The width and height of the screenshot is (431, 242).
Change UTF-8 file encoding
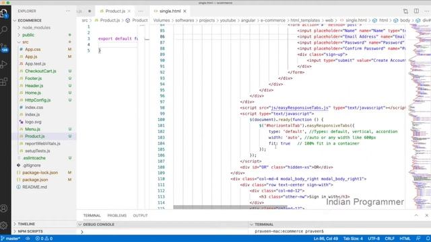click(374, 239)
